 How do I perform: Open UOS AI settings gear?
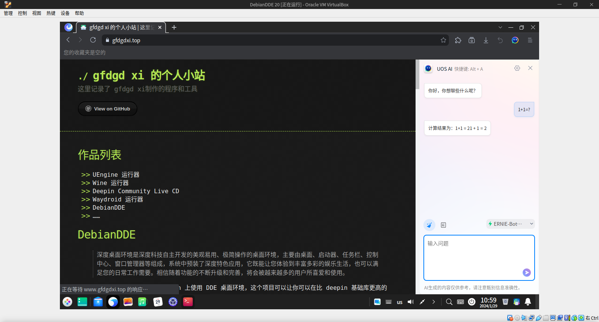[517, 68]
